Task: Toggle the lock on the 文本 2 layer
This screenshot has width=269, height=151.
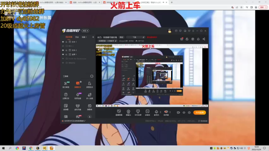Action: tap(66, 50)
